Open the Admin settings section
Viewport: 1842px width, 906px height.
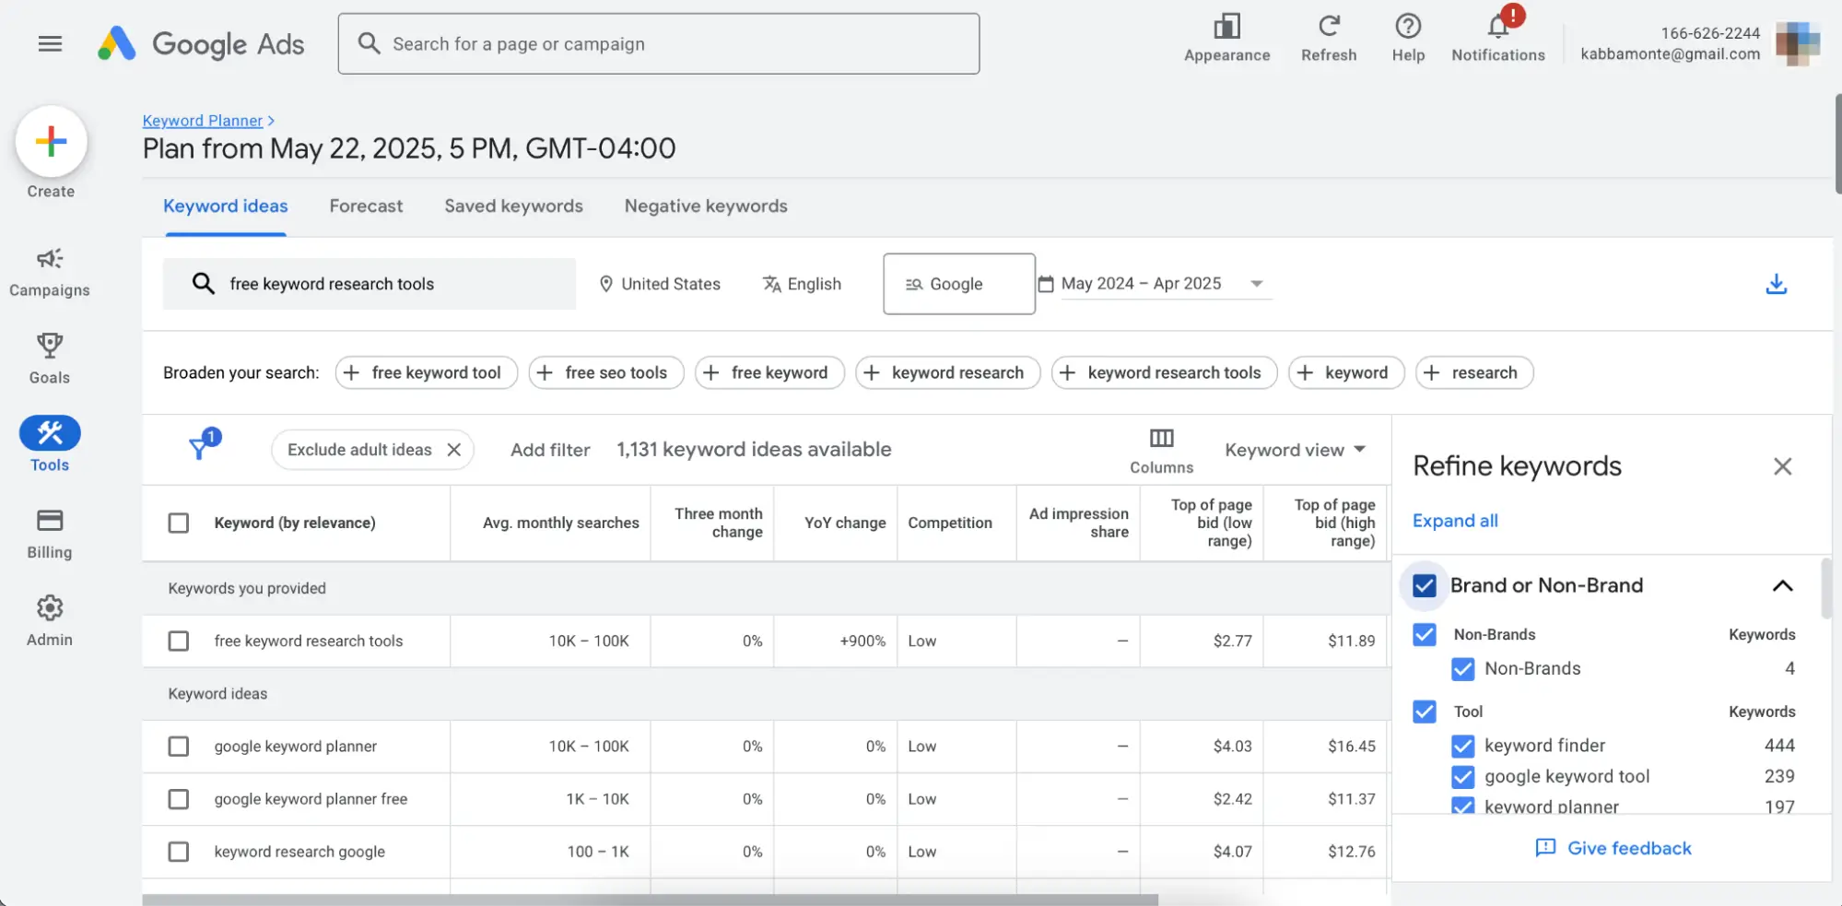pyautogui.click(x=50, y=618)
